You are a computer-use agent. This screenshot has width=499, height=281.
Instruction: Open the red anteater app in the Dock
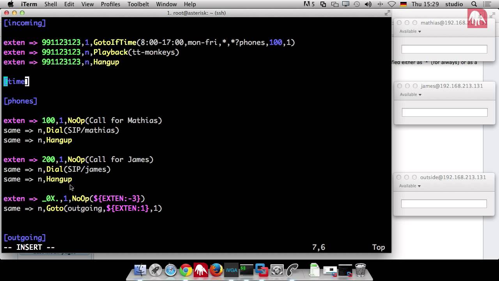pyautogui.click(x=201, y=270)
